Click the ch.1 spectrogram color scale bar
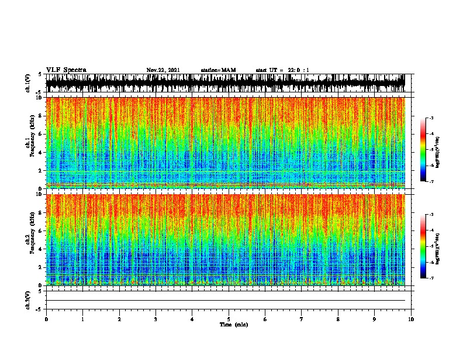 tap(423, 150)
